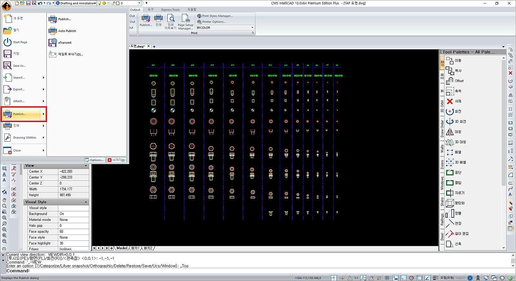Image resolution: width=516 pixels, height=281 pixels.
Task: Click the 인쇄 print icon in ribbon
Action: coord(158,21)
